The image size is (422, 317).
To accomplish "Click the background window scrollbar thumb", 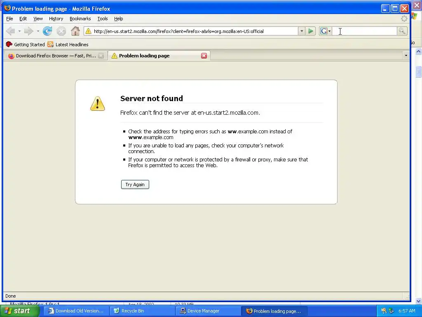I will point(418,71).
